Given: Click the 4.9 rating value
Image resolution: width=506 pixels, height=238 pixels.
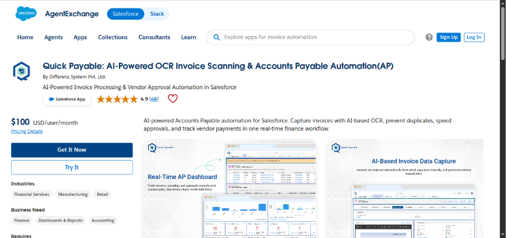Looking at the screenshot, I should (144, 99).
